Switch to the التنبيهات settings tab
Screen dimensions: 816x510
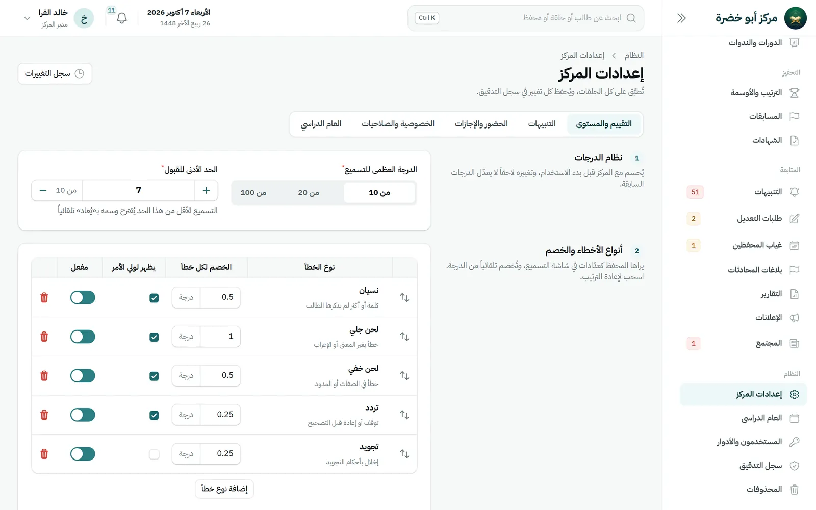tap(542, 124)
